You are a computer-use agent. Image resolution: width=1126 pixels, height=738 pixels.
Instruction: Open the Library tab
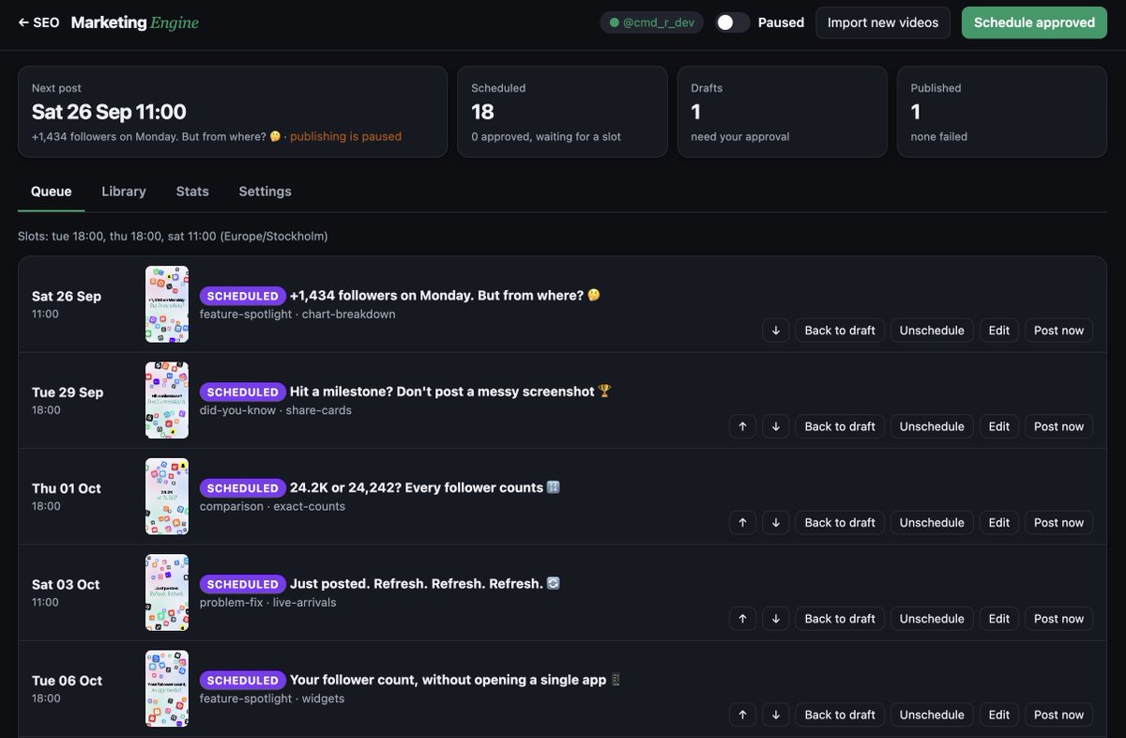124,192
